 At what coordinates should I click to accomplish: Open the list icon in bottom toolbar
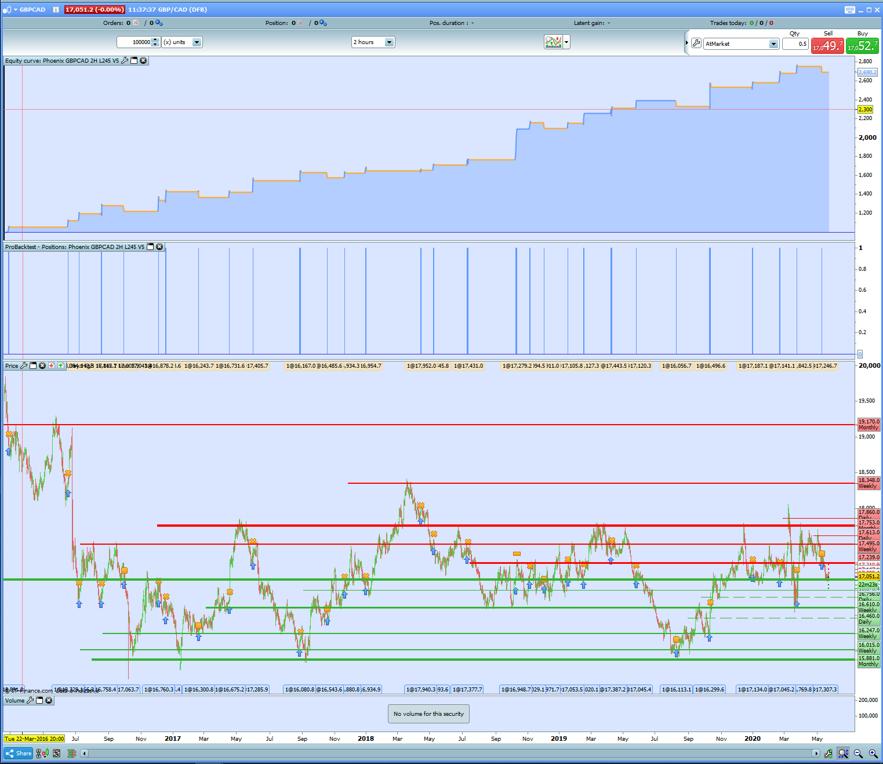(x=57, y=754)
